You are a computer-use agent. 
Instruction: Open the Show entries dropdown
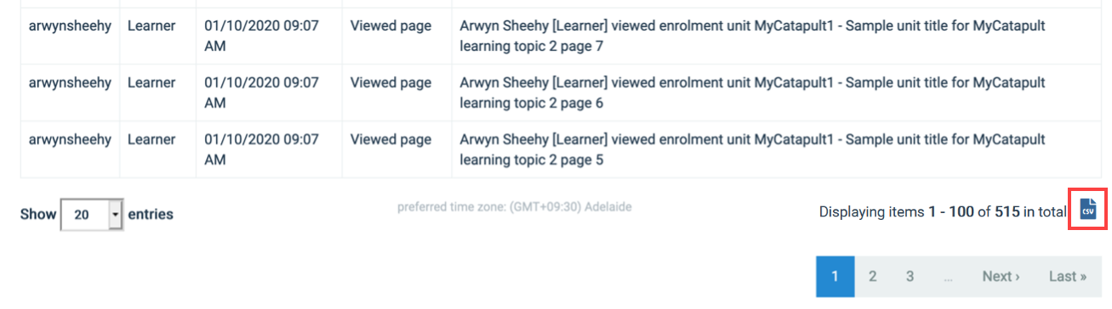92,215
